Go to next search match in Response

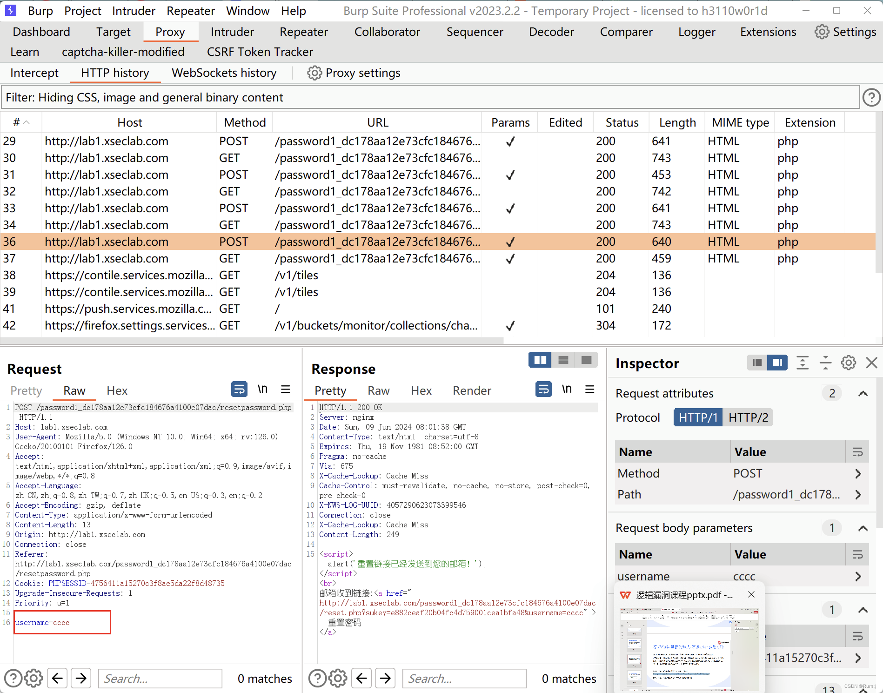(385, 678)
